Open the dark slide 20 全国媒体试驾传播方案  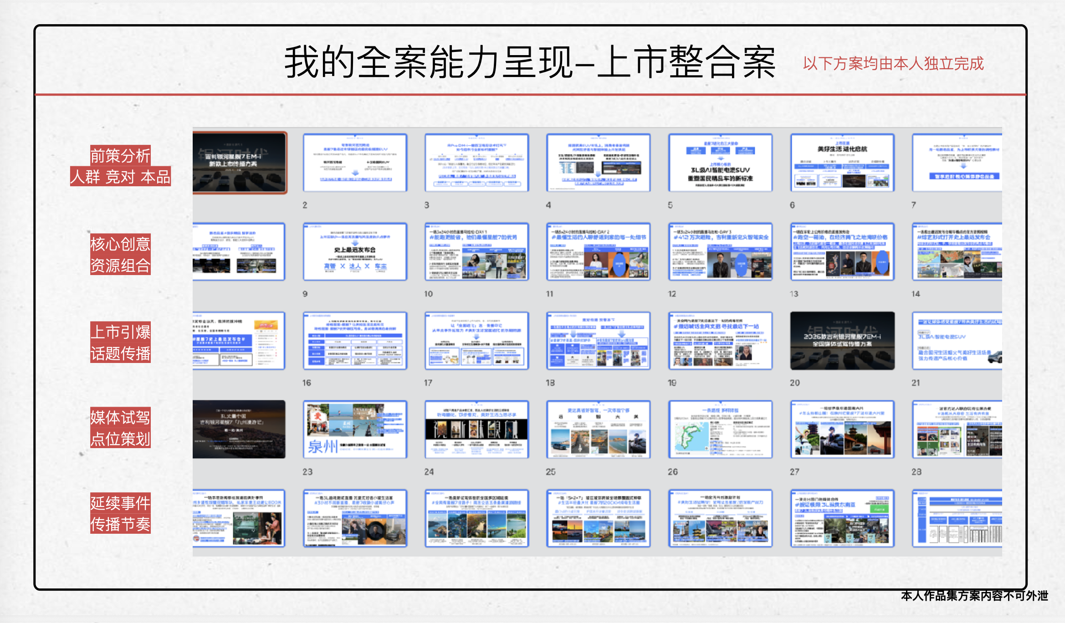[x=842, y=340]
